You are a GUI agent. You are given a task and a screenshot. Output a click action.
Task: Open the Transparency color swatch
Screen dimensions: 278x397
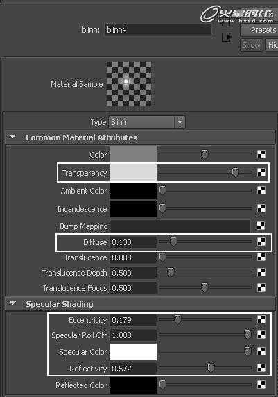pyautogui.click(x=133, y=173)
